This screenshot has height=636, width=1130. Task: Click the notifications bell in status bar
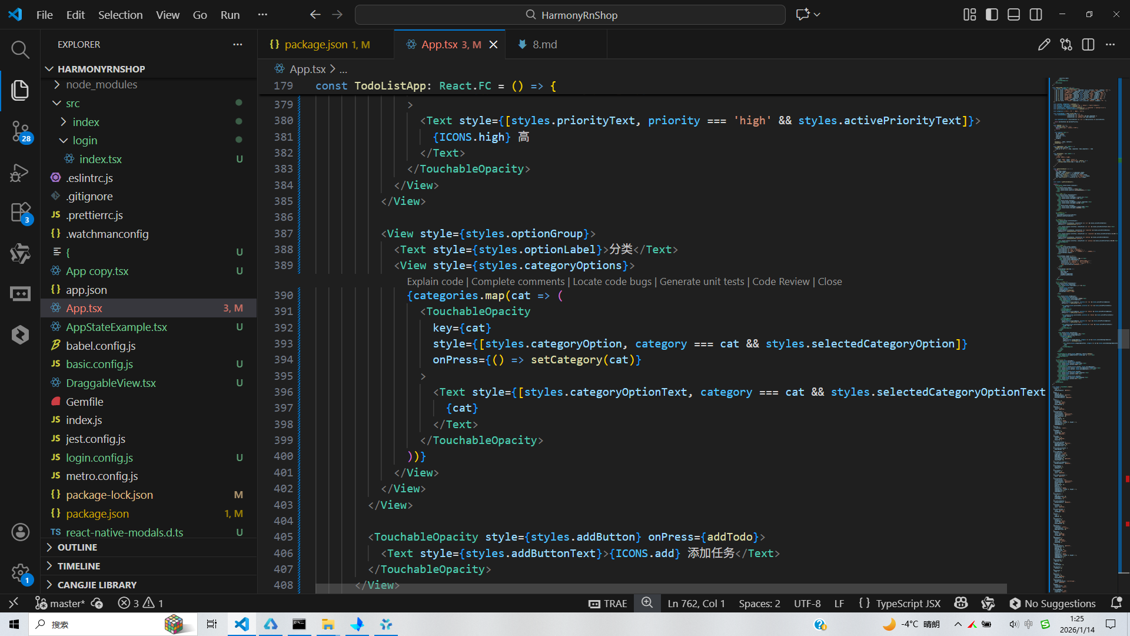point(1116,603)
